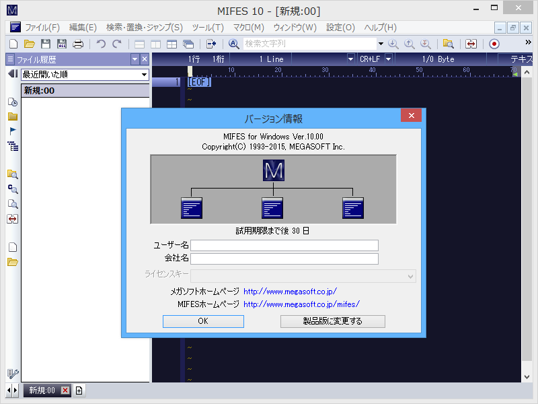Open the マクロ(M) menu
Image resolution: width=538 pixels, height=404 pixels.
(247, 27)
